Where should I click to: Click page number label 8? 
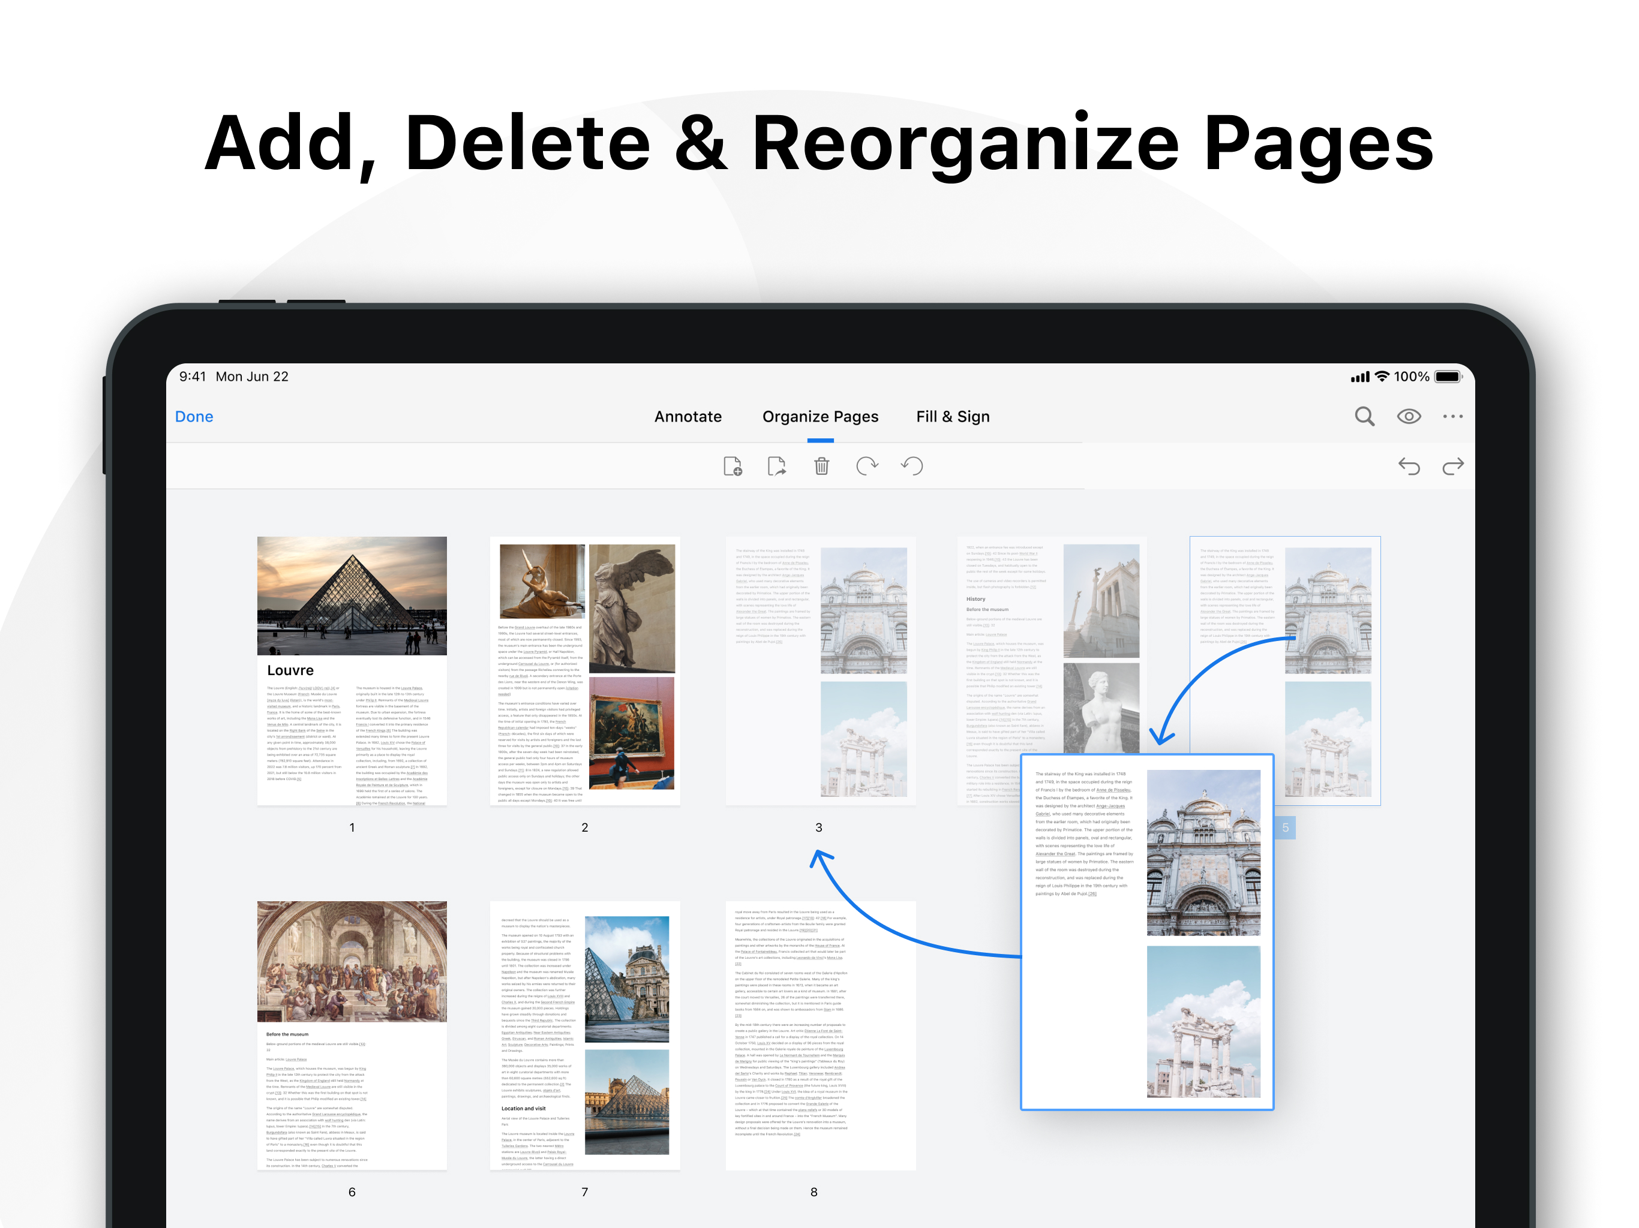(x=814, y=1191)
